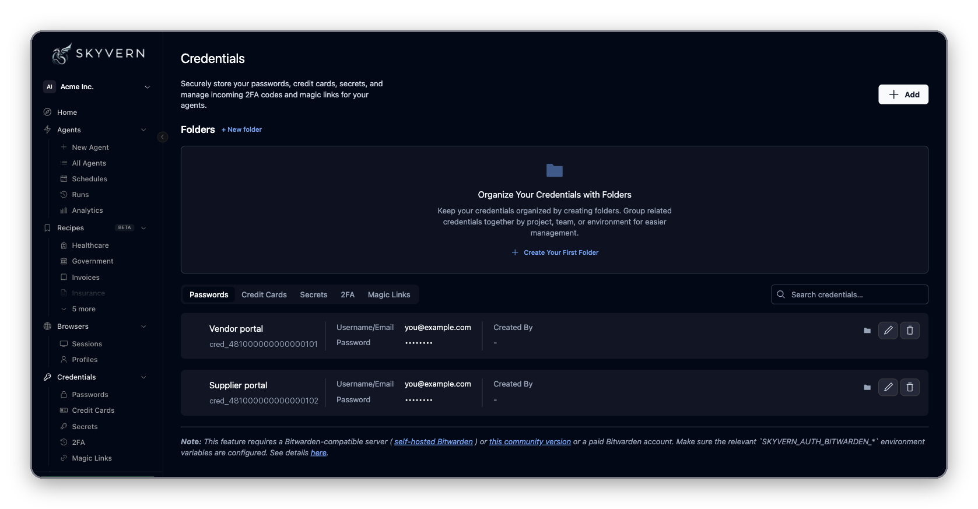Switch to the Secrets tab
This screenshot has width=978, height=509.
click(314, 295)
